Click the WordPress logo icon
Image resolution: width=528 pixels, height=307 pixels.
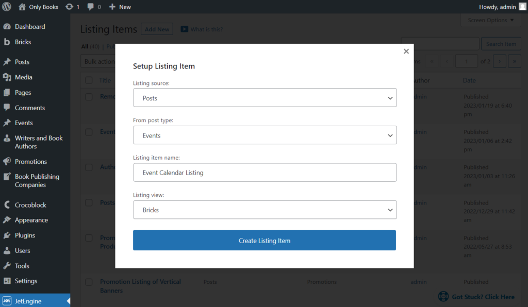click(7, 7)
